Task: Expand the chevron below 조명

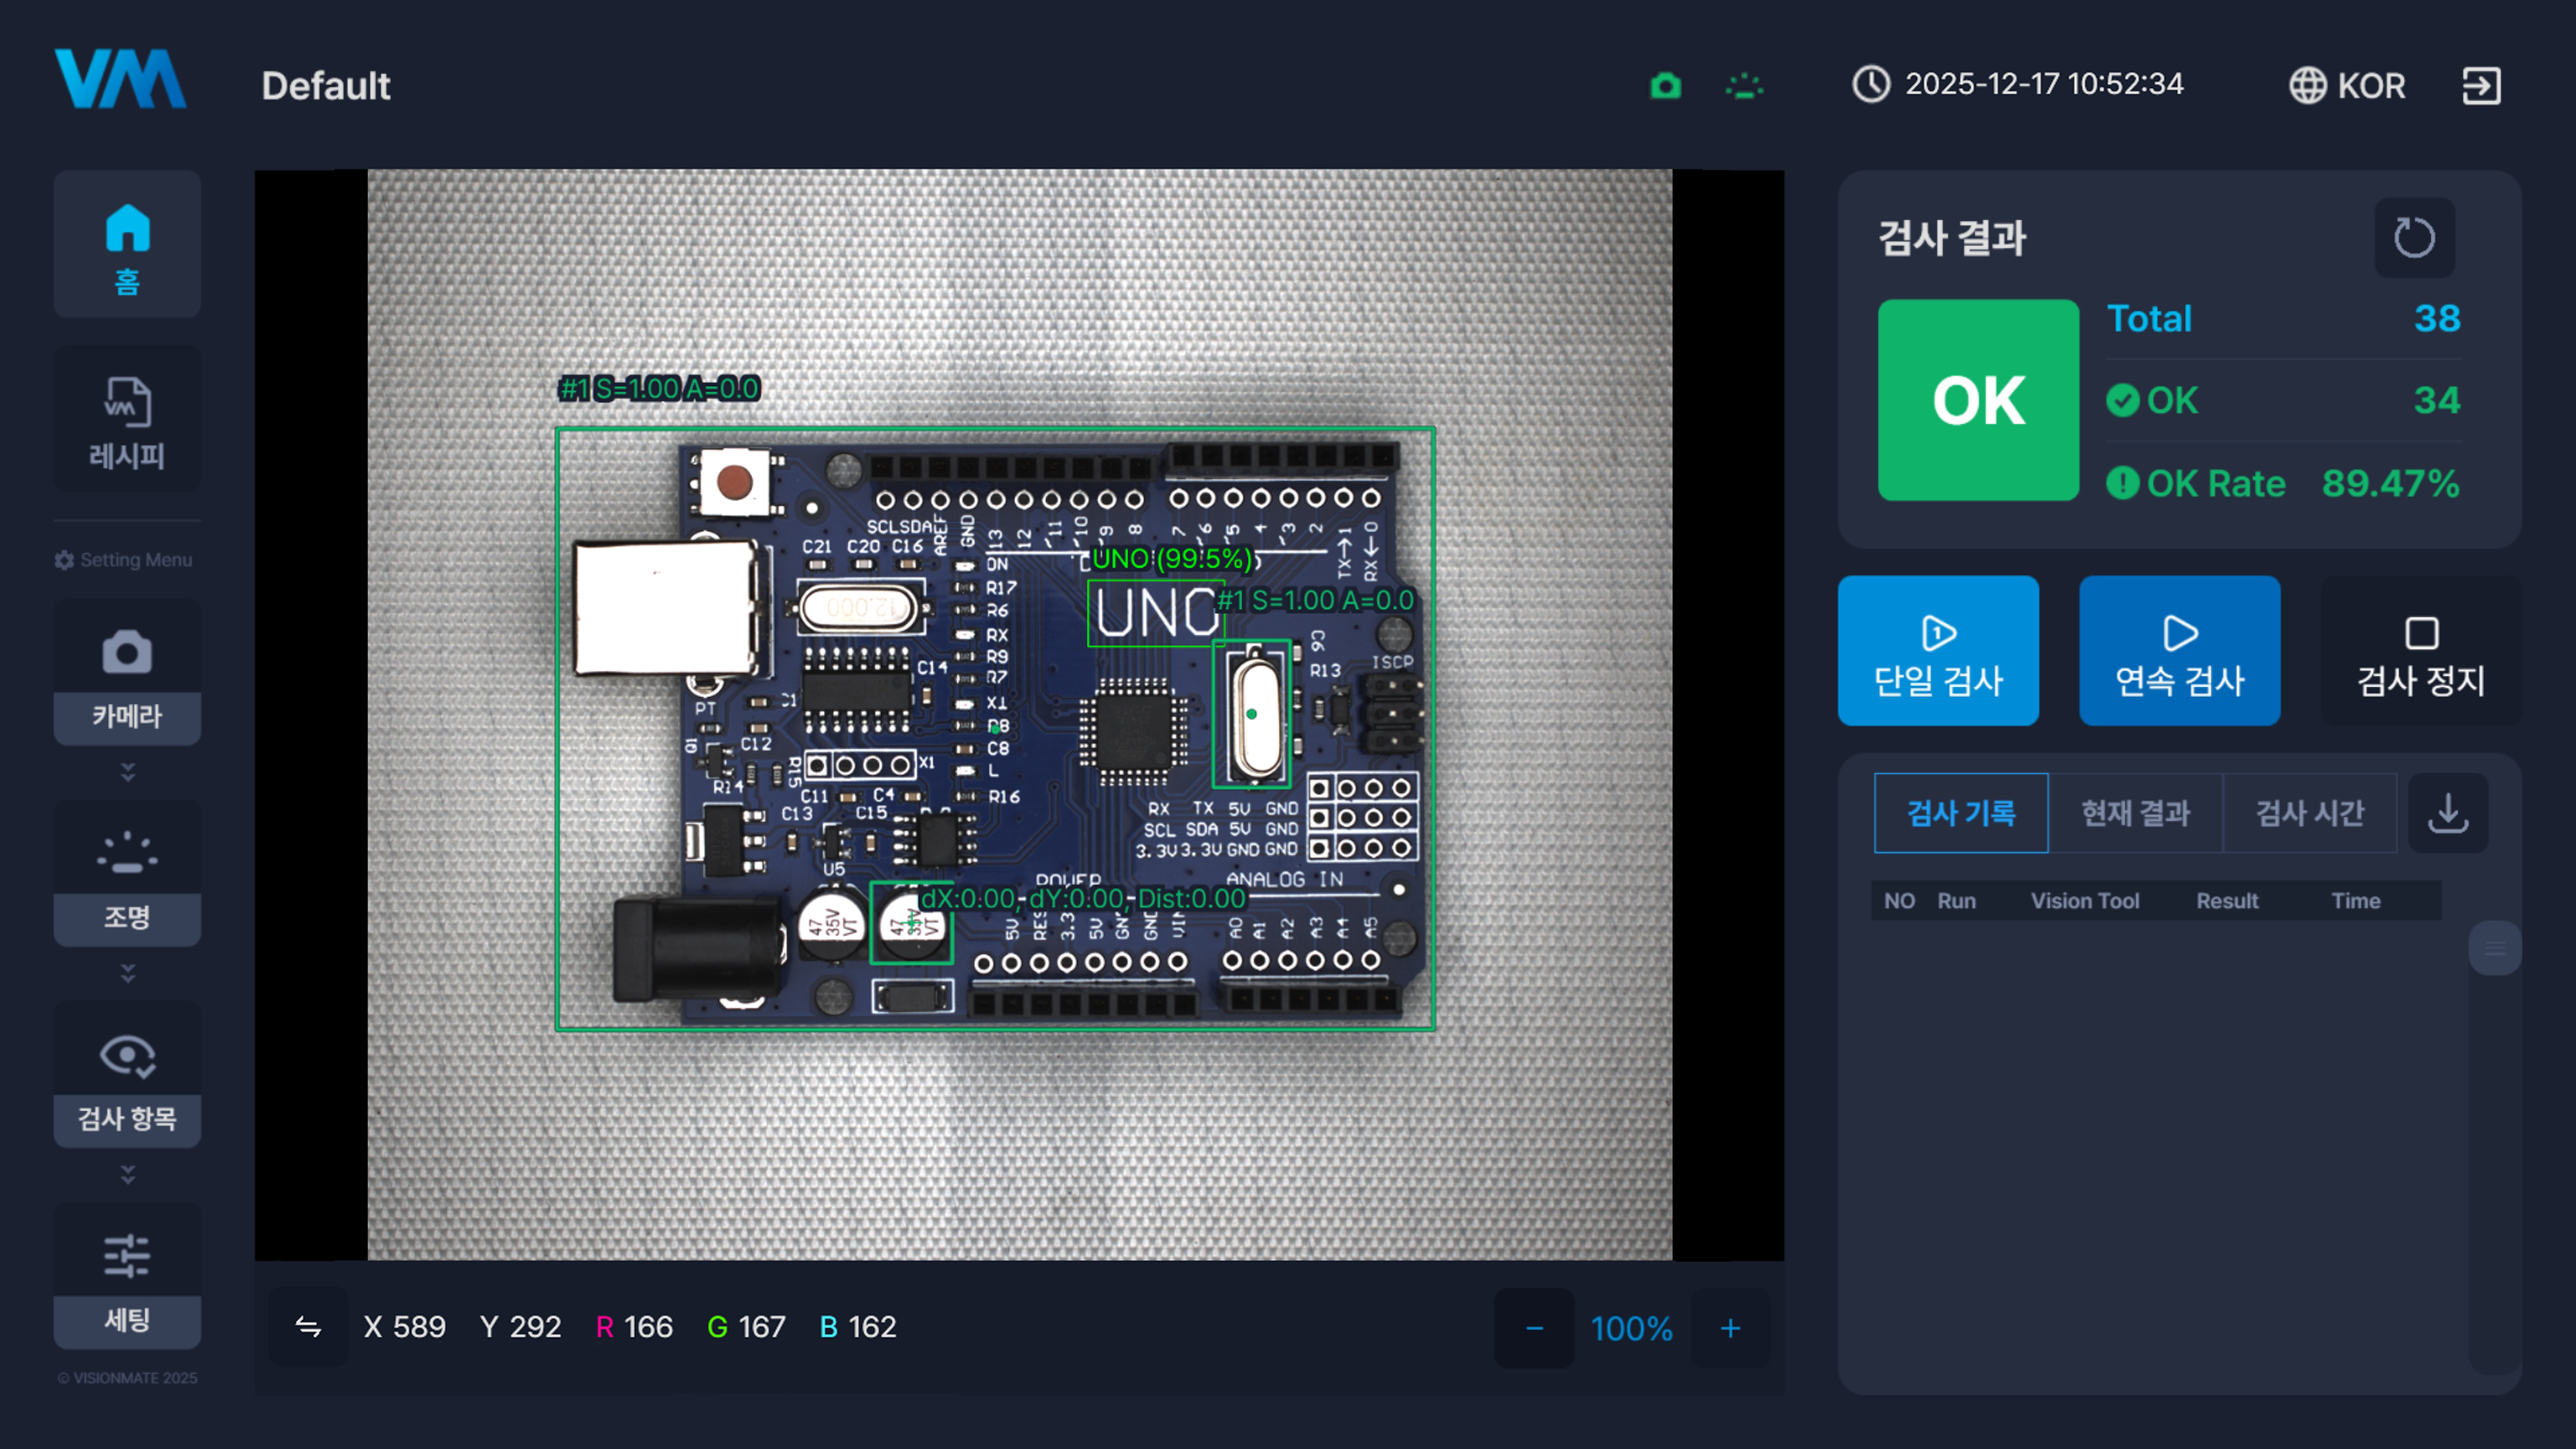Action: click(127, 973)
